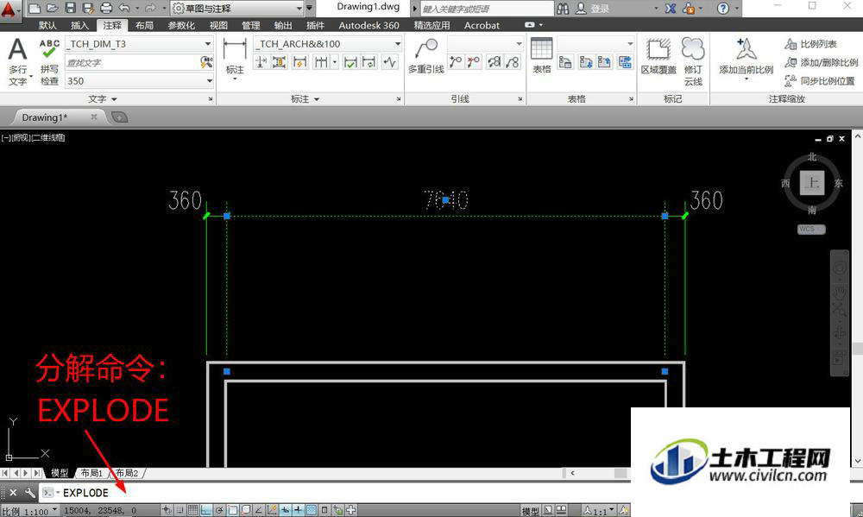Click the 登录 sign-in button

(592, 9)
